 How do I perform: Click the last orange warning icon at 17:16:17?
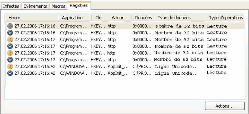10,53
